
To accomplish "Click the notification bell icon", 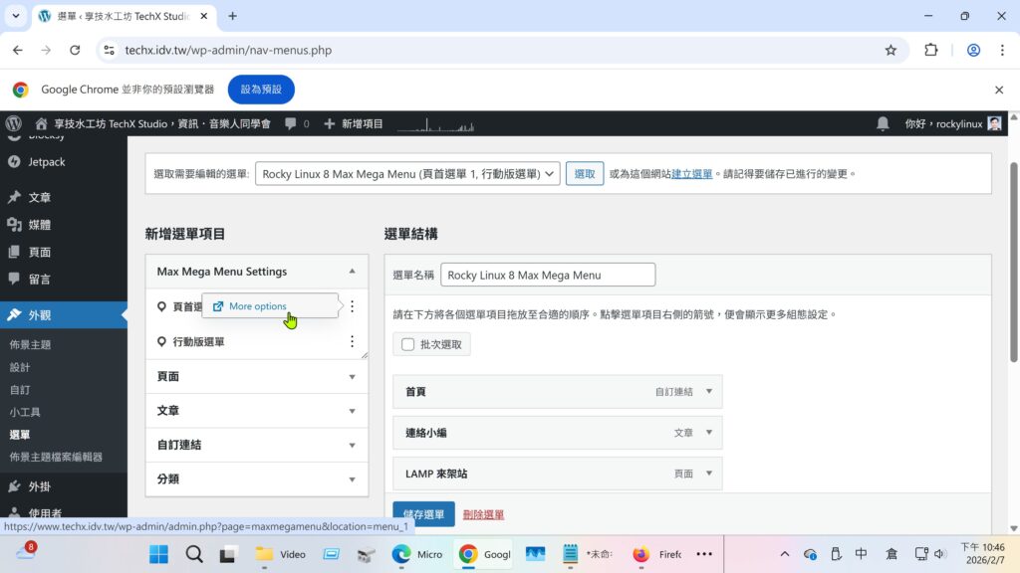I will coord(883,123).
